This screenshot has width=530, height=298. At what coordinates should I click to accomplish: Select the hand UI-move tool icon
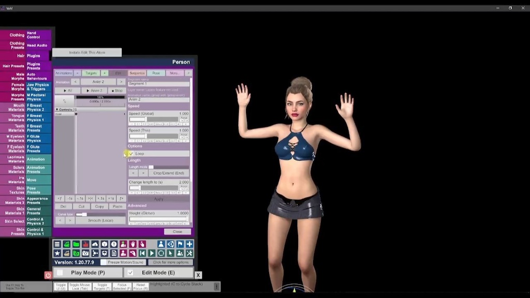[134, 244]
